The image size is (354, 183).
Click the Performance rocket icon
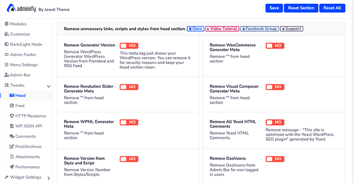coord(12,167)
